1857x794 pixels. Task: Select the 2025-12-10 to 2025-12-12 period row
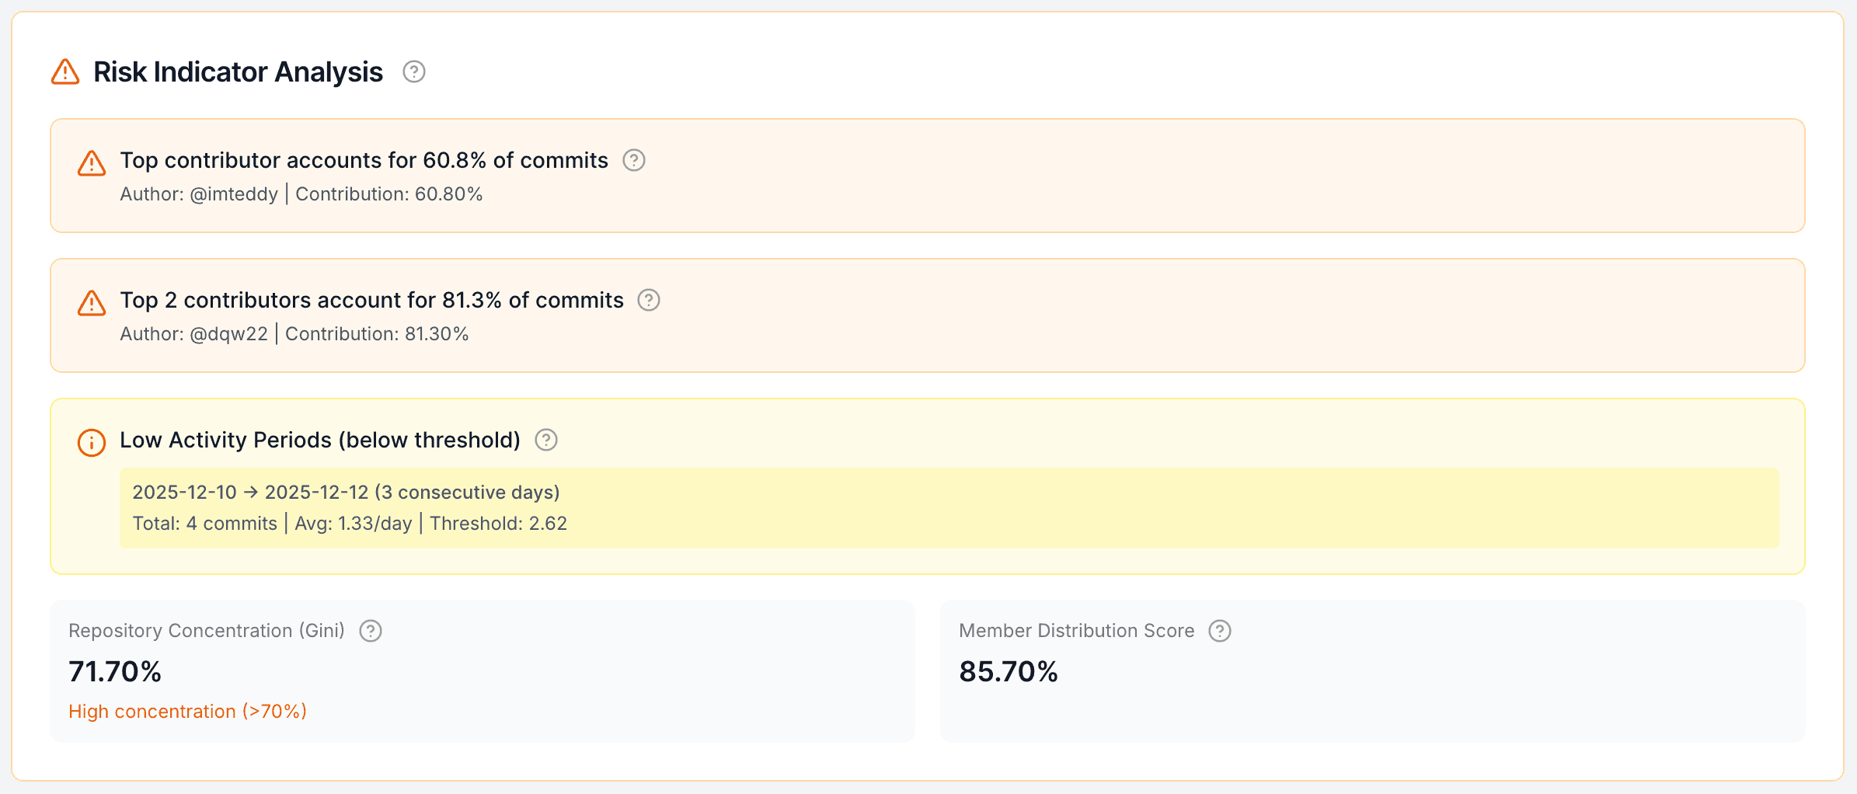click(x=346, y=493)
